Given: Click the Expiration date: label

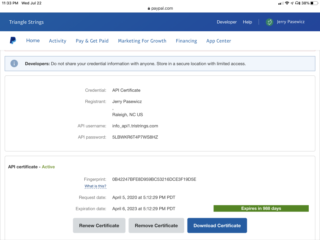Looking at the screenshot, I should [91, 208].
